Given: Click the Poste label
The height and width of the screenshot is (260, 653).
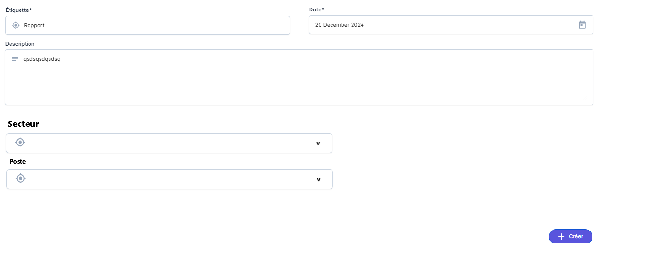Looking at the screenshot, I should click(18, 162).
